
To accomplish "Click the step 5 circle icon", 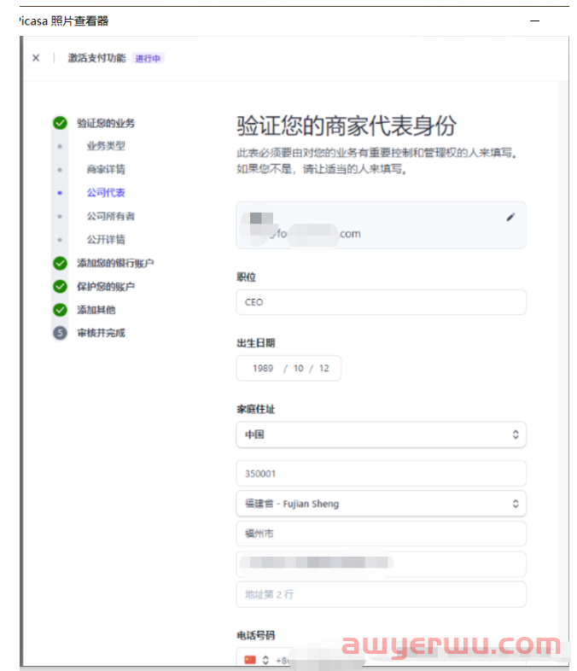I will pyautogui.click(x=60, y=333).
